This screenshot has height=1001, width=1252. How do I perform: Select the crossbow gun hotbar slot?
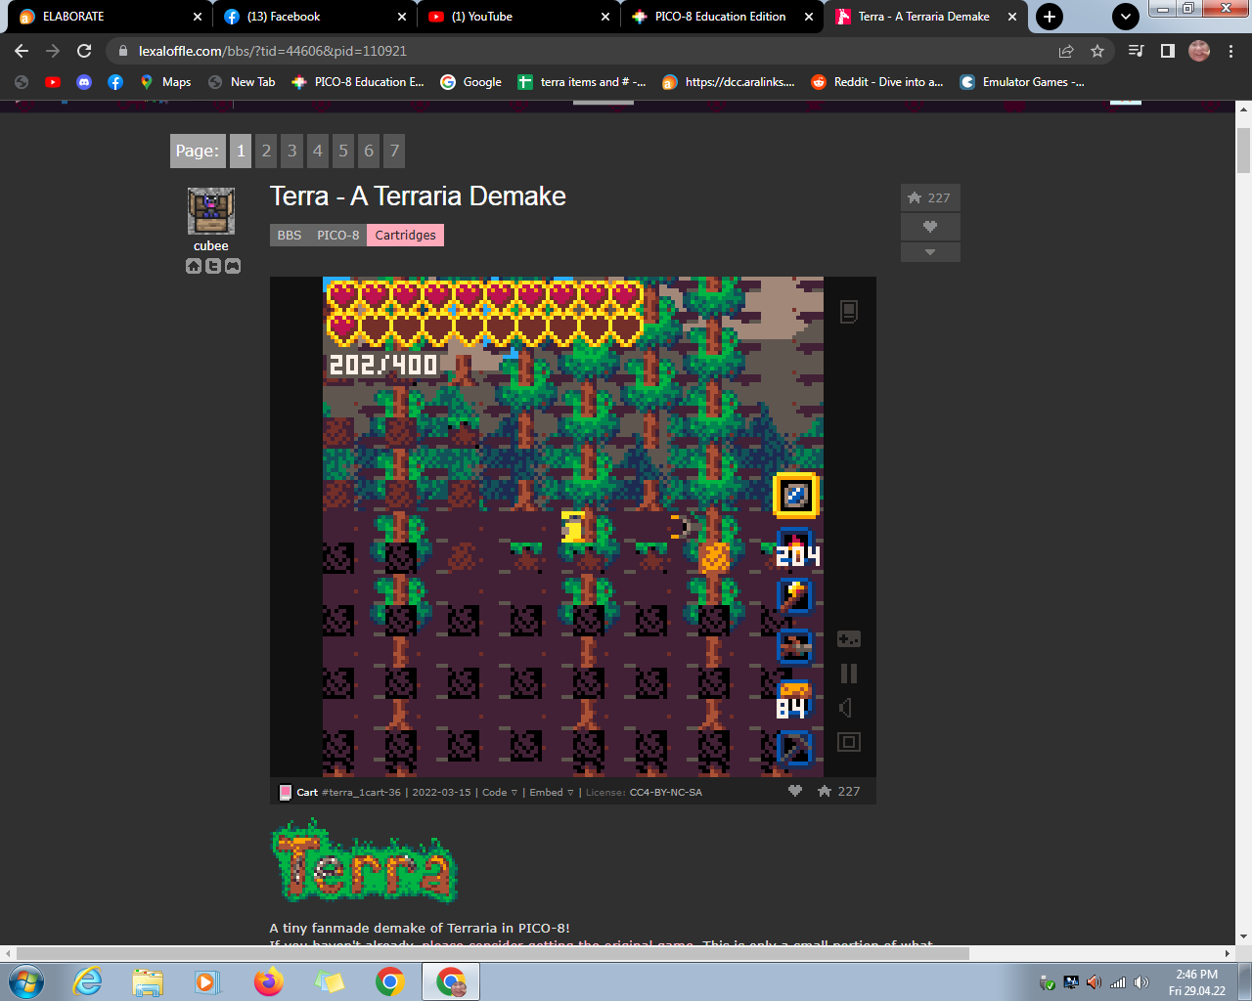pyautogui.click(x=794, y=646)
